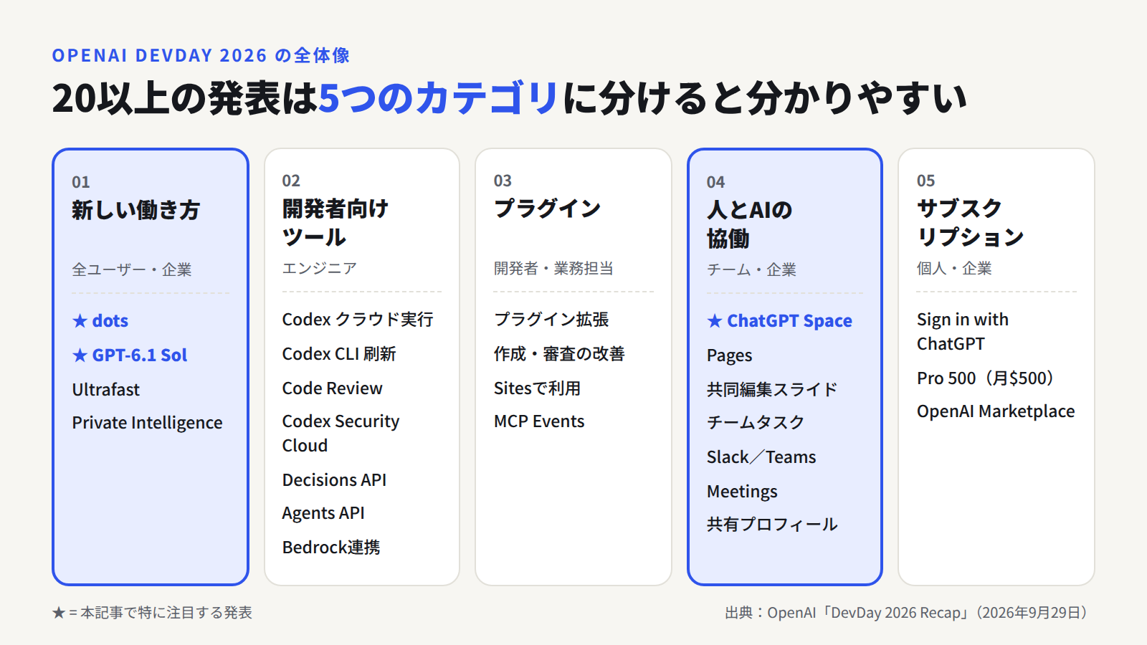Viewport: 1147px width, 645px height.
Task: Click the 'ChatGPT Space' item
Action: 790,321
